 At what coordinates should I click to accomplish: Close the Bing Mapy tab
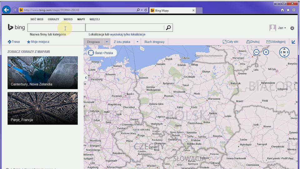[x=193, y=10]
